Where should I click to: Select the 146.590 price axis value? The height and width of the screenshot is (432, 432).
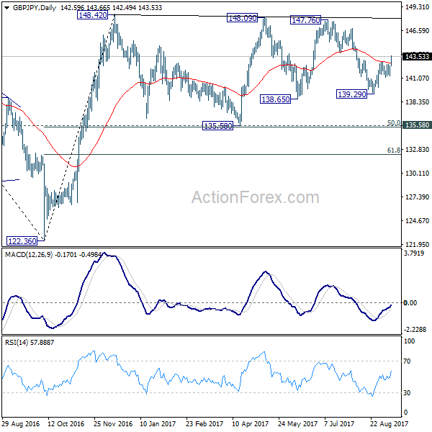tap(417, 30)
